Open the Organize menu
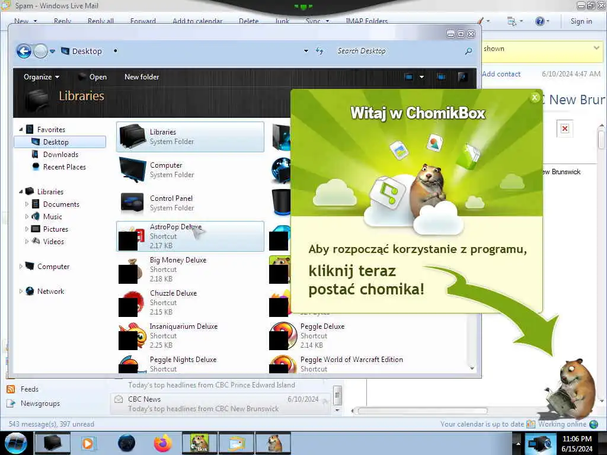Image resolution: width=607 pixels, height=455 pixels. coord(41,76)
